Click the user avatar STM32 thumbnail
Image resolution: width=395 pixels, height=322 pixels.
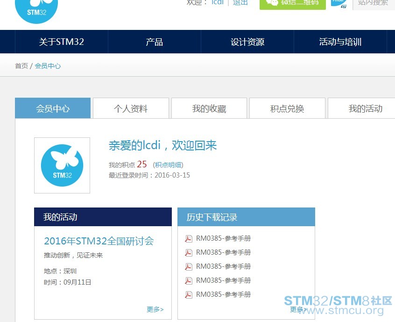click(x=62, y=165)
